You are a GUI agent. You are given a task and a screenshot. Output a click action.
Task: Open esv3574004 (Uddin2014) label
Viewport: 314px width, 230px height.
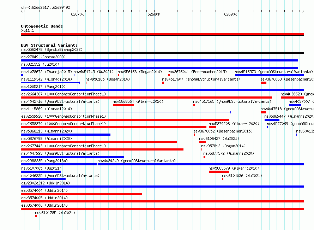pos(44,190)
